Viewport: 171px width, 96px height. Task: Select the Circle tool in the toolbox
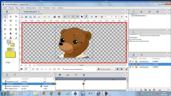16,21
